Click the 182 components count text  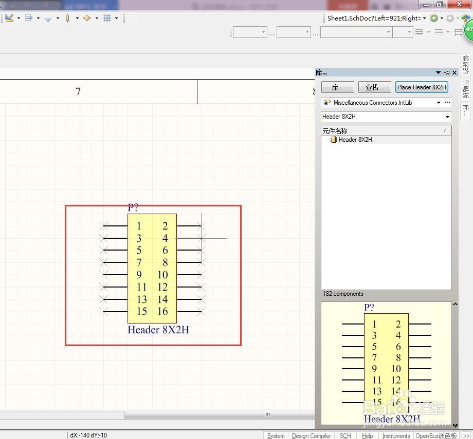(343, 294)
